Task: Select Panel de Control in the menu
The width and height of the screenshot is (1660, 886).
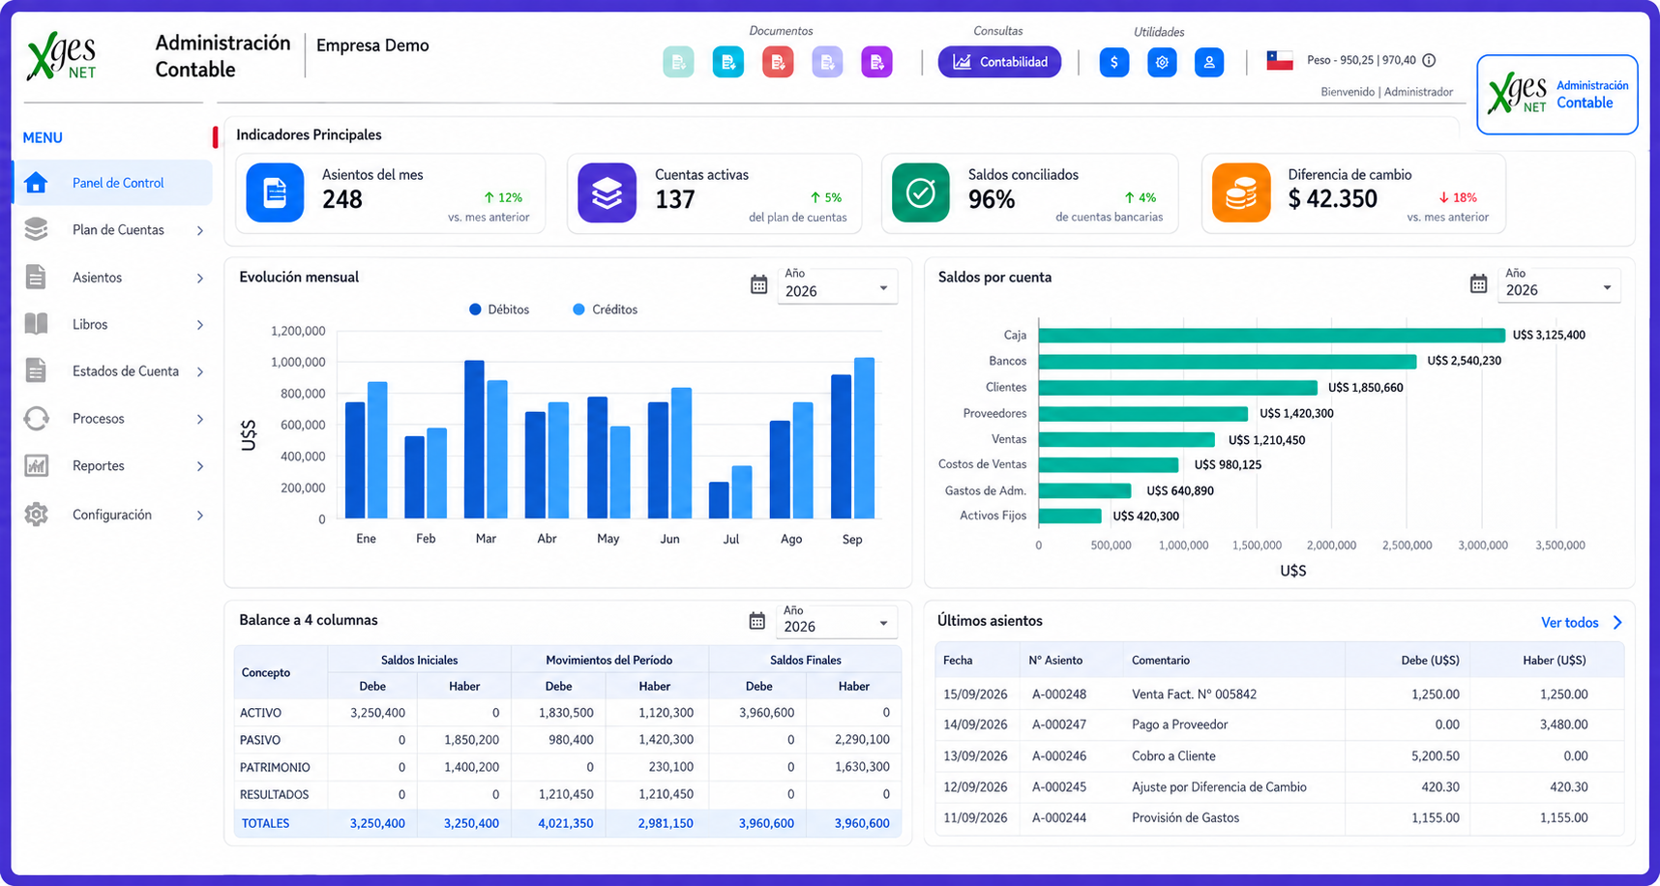Action: point(114,183)
